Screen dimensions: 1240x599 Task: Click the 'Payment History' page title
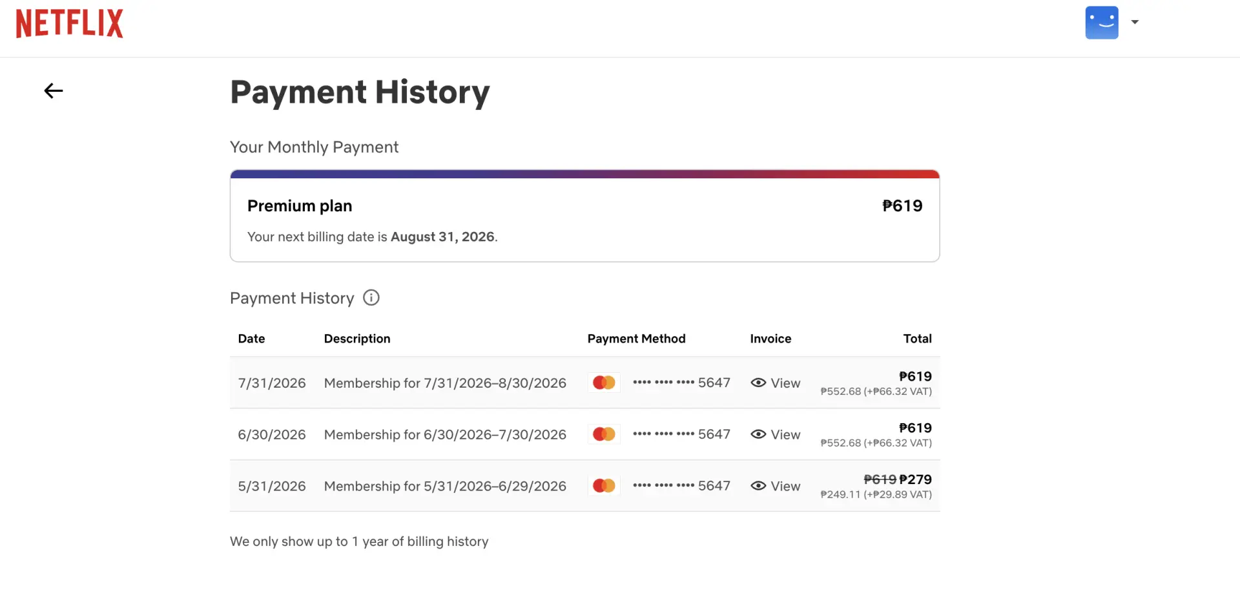pyautogui.click(x=360, y=92)
